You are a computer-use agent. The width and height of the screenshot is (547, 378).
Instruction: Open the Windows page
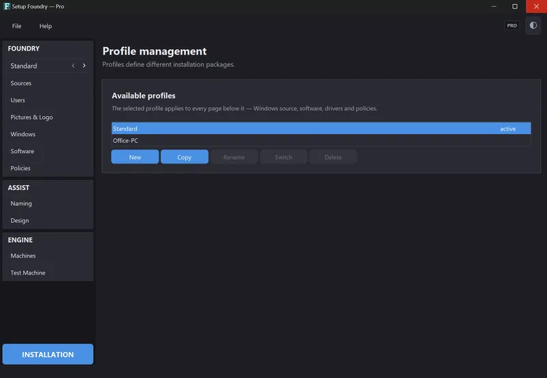pos(48,134)
